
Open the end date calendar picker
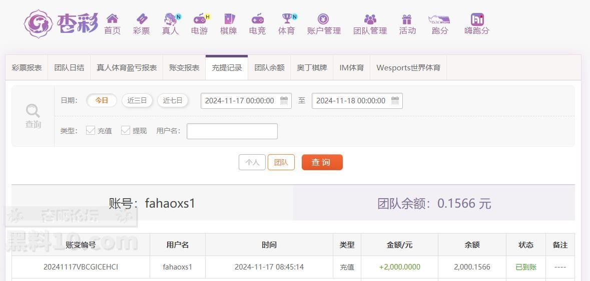(x=395, y=101)
